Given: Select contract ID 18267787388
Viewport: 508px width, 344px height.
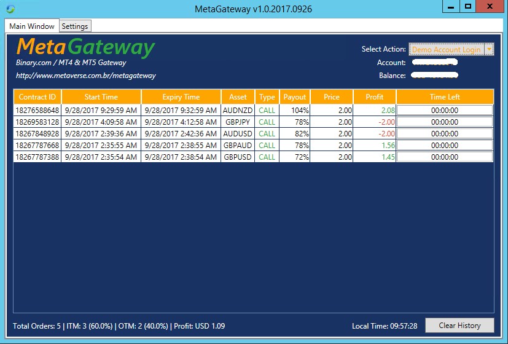Looking at the screenshot, I should [x=37, y=157].
